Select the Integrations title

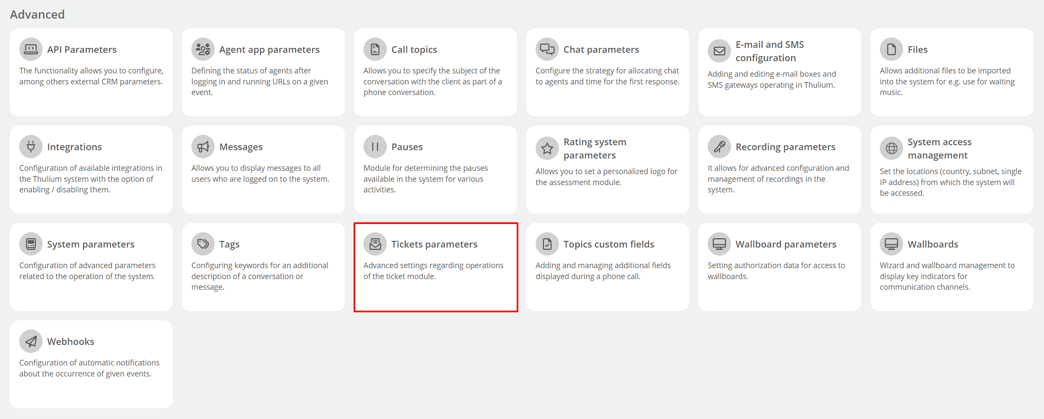coord(75,147)
